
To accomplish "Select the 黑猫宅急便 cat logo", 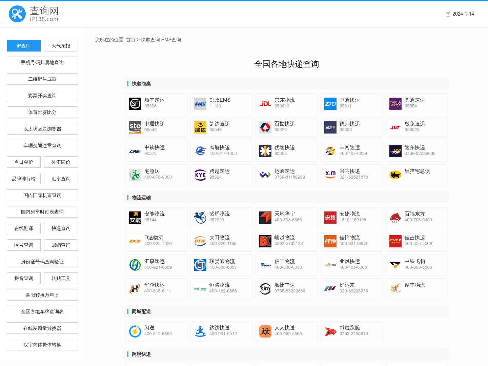I will 395,175.
